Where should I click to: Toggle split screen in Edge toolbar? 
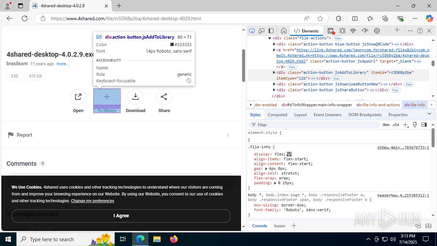point(355,18)
